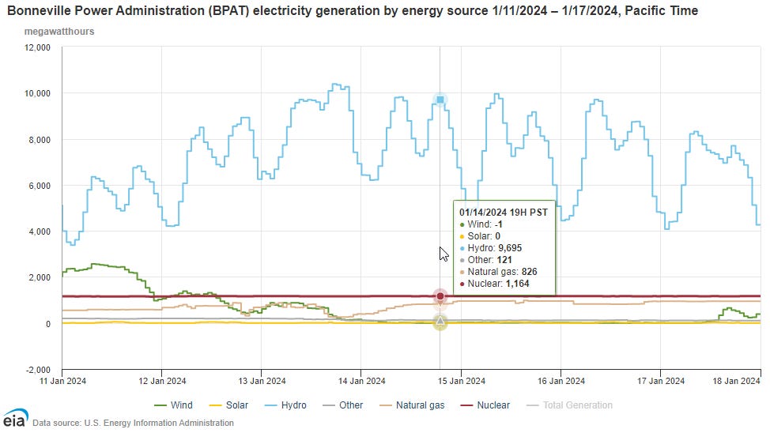This screenshot has height=433, width=770.
Task: Click the Hydro: 9,695 tooltip value
Action: 491,248
